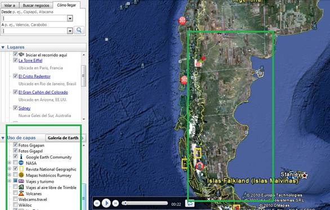Toggle the tour loop icon
The width and height of the screenshot is (330, 210).
coord(190,203)
